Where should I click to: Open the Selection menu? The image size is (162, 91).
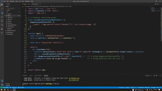tap(12, 1)
